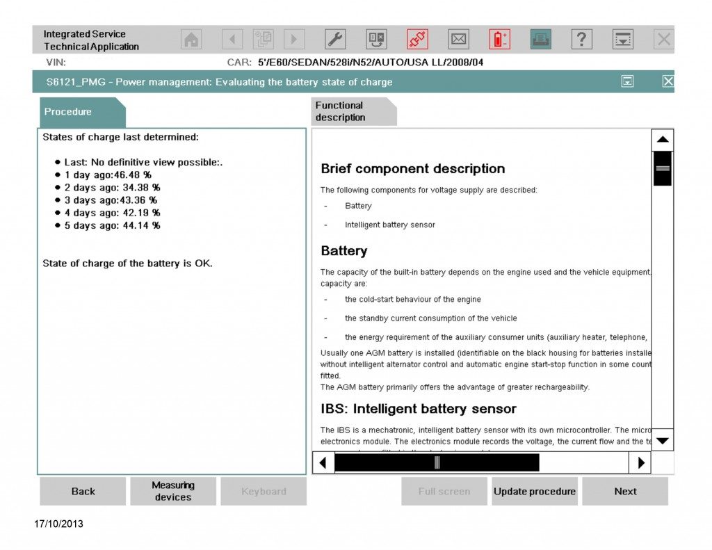Click the vertical scrollbar up arrow
Viewport: 712px width, 550px height.
tap(663, 140)
